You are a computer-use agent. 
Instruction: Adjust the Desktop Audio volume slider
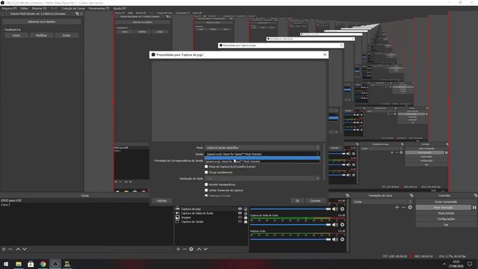291,239
